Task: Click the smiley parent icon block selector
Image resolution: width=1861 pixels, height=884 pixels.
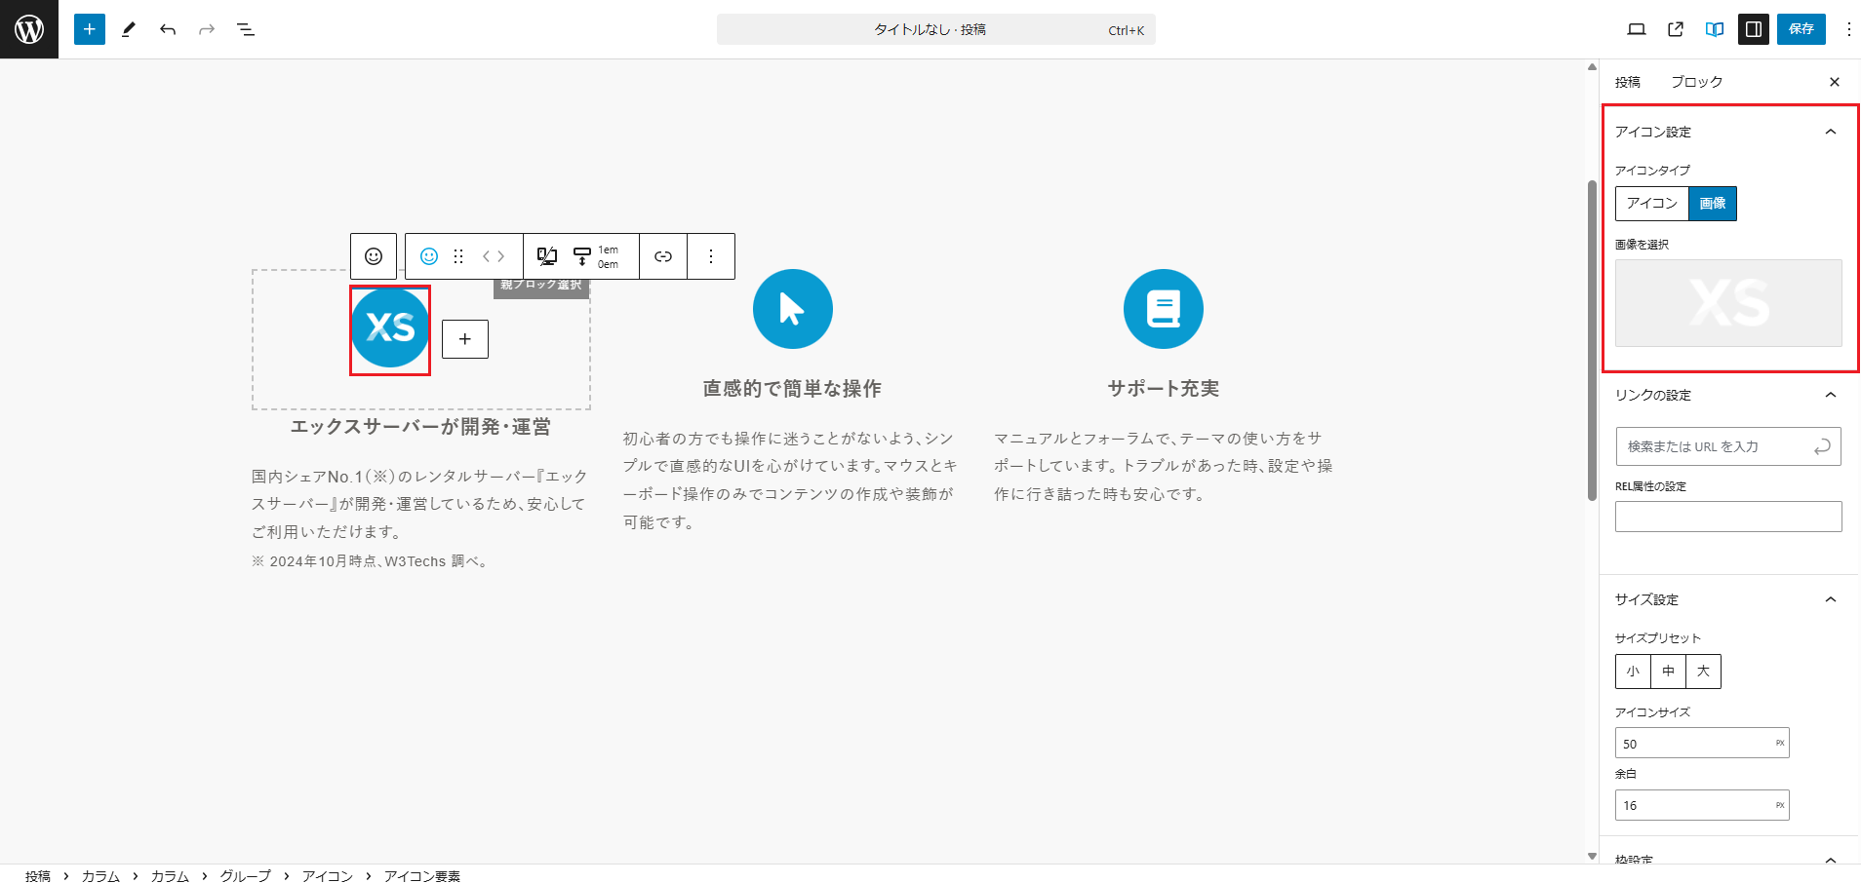Action: click(373, 256)
